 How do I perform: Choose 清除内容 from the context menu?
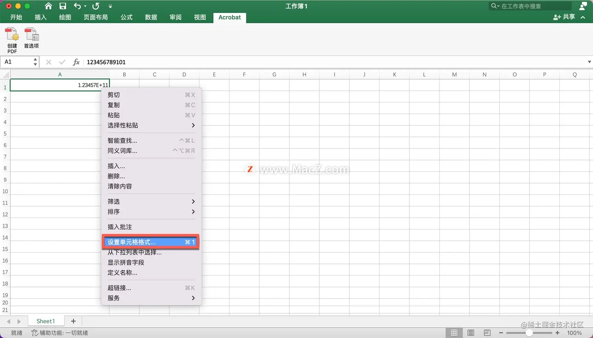coord(151,186)
